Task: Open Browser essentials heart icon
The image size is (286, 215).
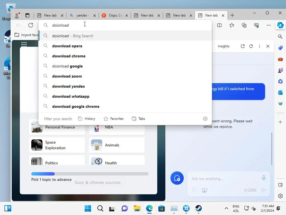Action: [256, 25]
